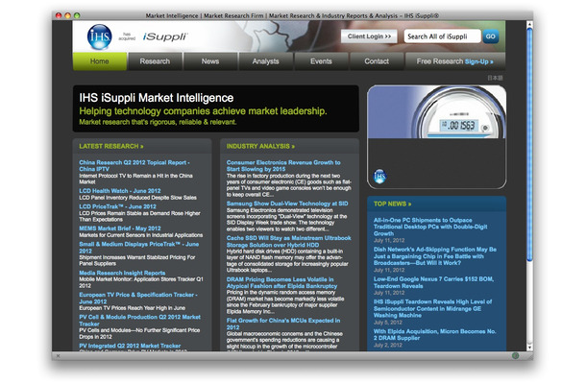Open Cache SSD Mainstream Ultrabook article
Image resolution: width=586 pixels, height=384 pixels.
(288, 241)
